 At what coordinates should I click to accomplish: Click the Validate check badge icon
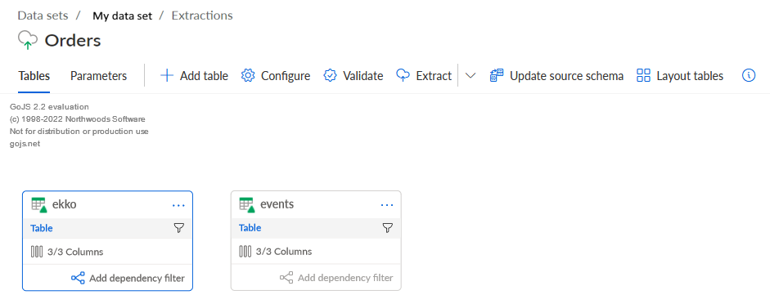(330, 75)
